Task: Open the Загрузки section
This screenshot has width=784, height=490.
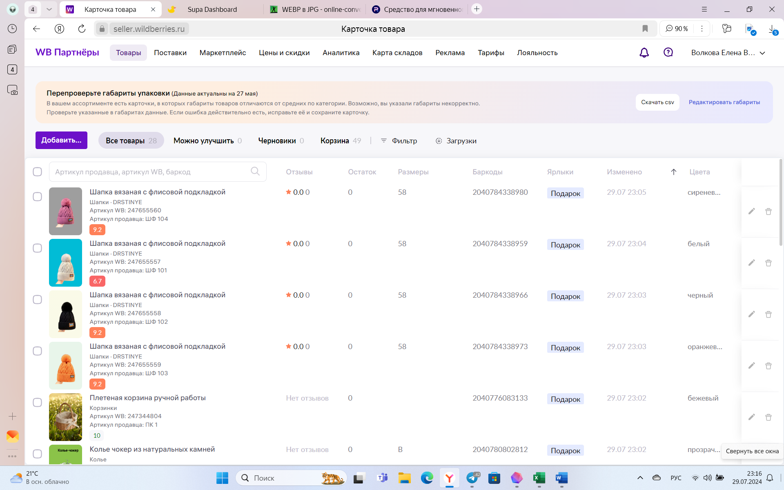Action: [x=456, y=140]
